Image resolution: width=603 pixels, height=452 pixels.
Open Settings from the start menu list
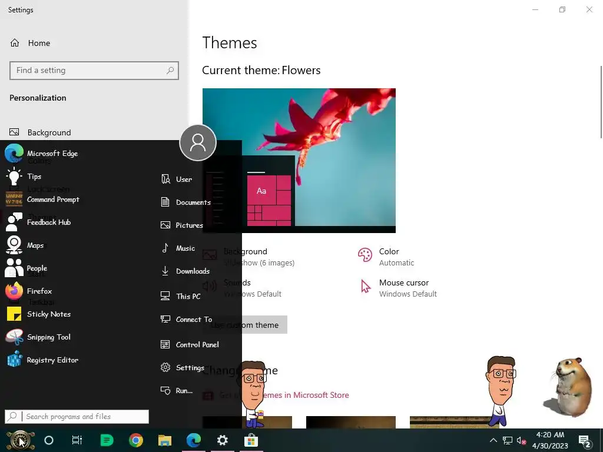click(x=183, y=367)
